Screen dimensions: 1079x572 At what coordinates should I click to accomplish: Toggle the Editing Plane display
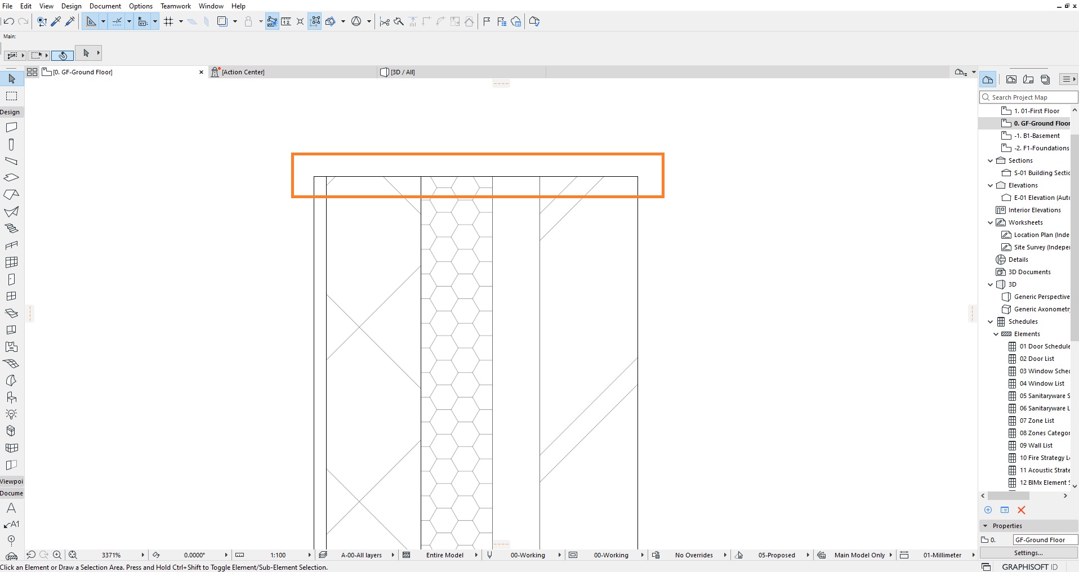(192, 21)
